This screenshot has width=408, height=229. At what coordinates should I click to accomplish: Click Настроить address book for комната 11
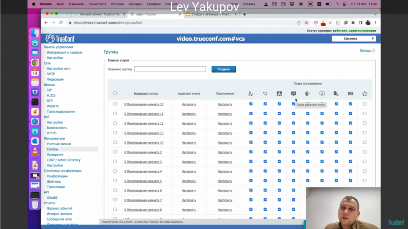[188, 114]
